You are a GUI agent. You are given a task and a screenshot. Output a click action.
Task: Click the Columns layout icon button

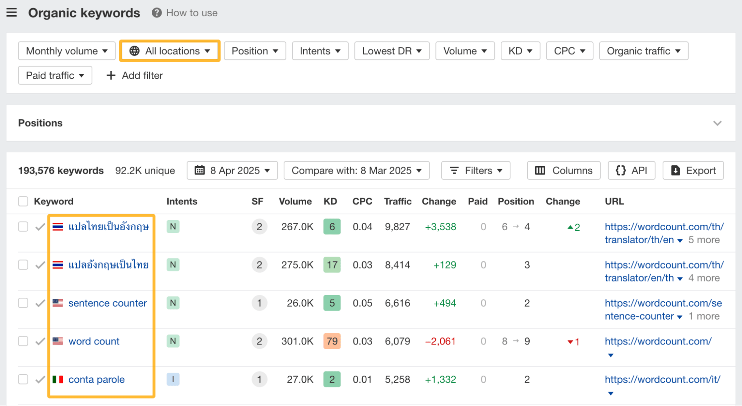(x=563, y=171)
